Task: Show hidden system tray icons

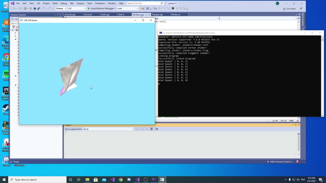Action: pos(286,180)
